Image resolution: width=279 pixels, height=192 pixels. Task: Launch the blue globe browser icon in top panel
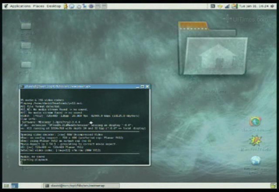point(72,6)
